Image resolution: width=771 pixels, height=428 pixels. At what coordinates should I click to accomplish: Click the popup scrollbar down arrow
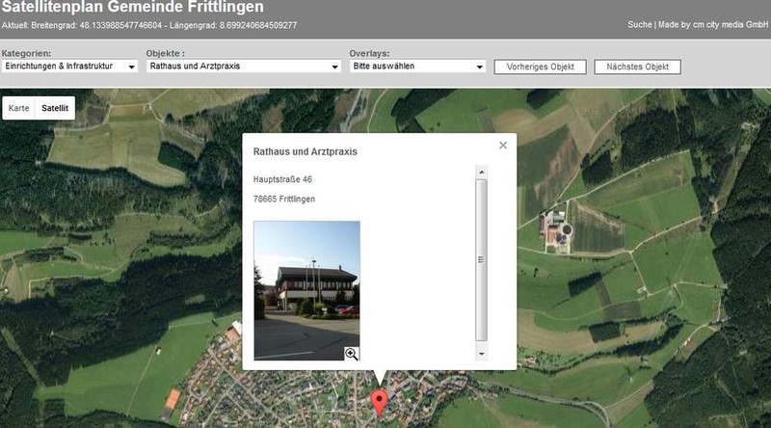coord(481,354)
